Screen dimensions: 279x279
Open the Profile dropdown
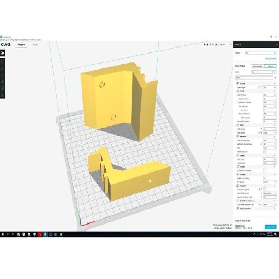click(x=264, y=72)
